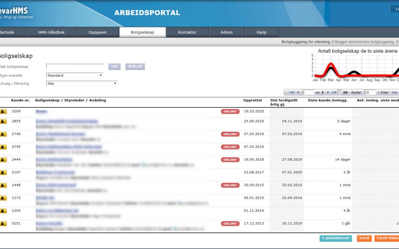Image resolution: width=399 pixels, height=249 pixels.
Task: Advance to the next page arrow
Action: click(x=328, y=93)
